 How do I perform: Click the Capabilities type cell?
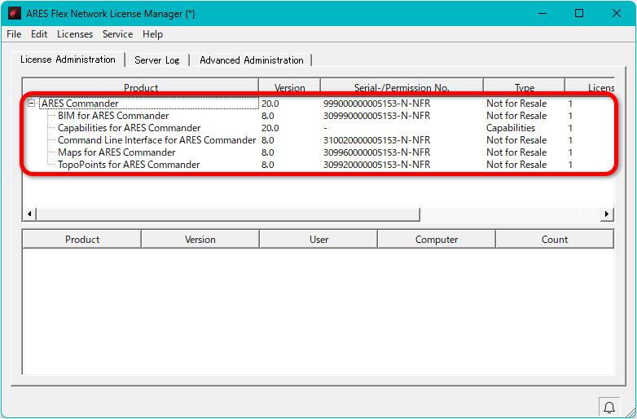[x=511, y=128]
